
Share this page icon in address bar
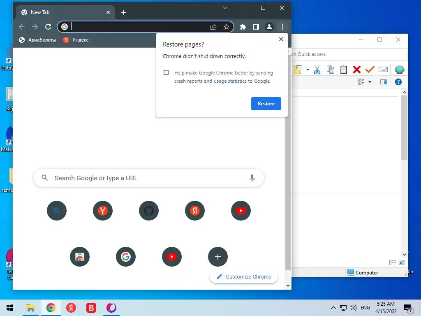(213, 27)
